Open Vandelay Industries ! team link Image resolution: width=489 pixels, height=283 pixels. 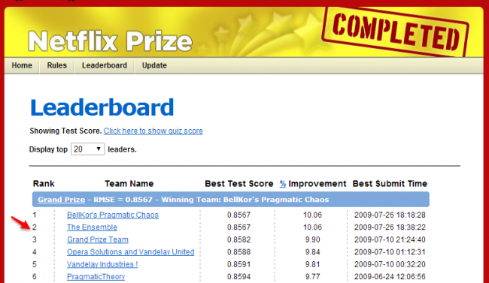coord(102,264)
